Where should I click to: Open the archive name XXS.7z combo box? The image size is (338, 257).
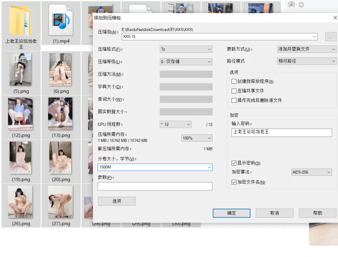(x=219, y=37)
